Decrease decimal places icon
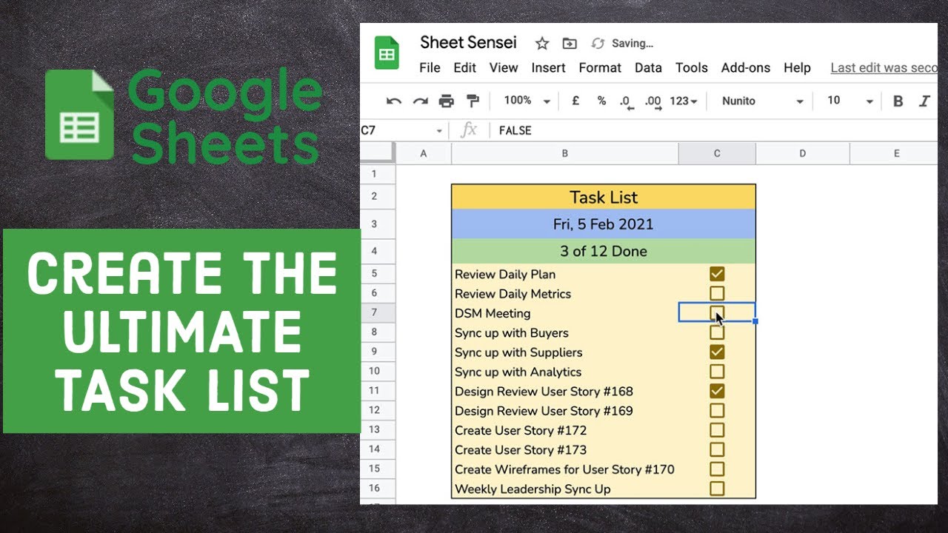 pos(627,101)
